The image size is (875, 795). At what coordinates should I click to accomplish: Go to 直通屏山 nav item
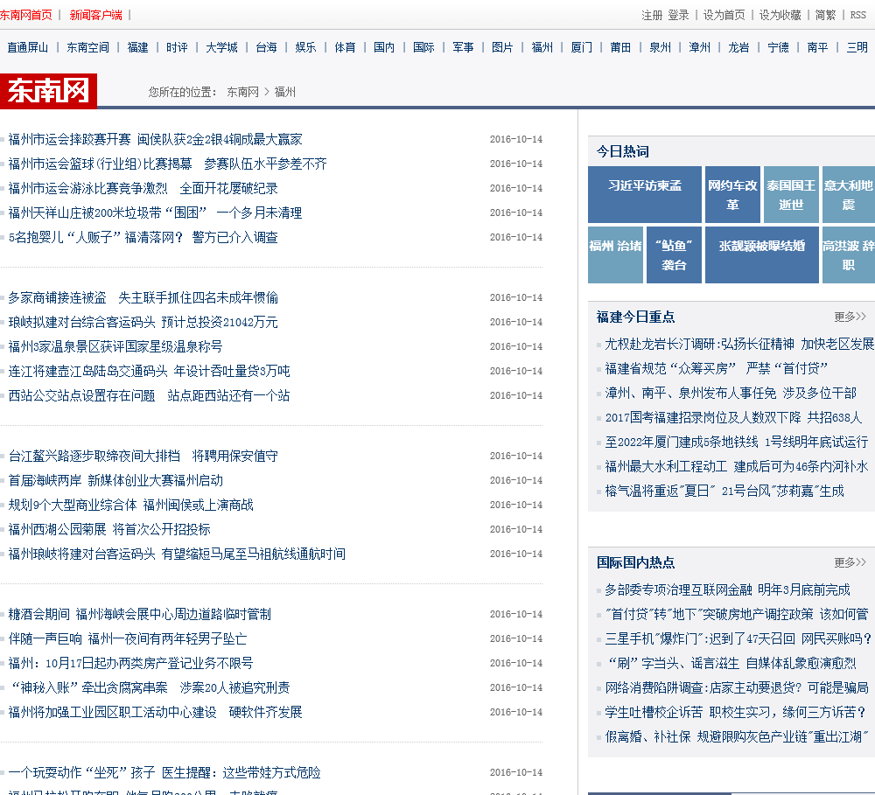point(27,47)
